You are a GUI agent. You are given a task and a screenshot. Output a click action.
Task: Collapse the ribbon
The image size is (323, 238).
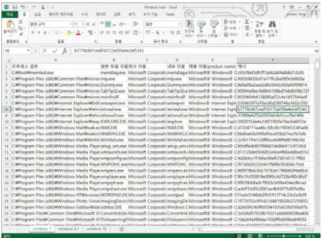pyautogui.click(x=316, y=41)
